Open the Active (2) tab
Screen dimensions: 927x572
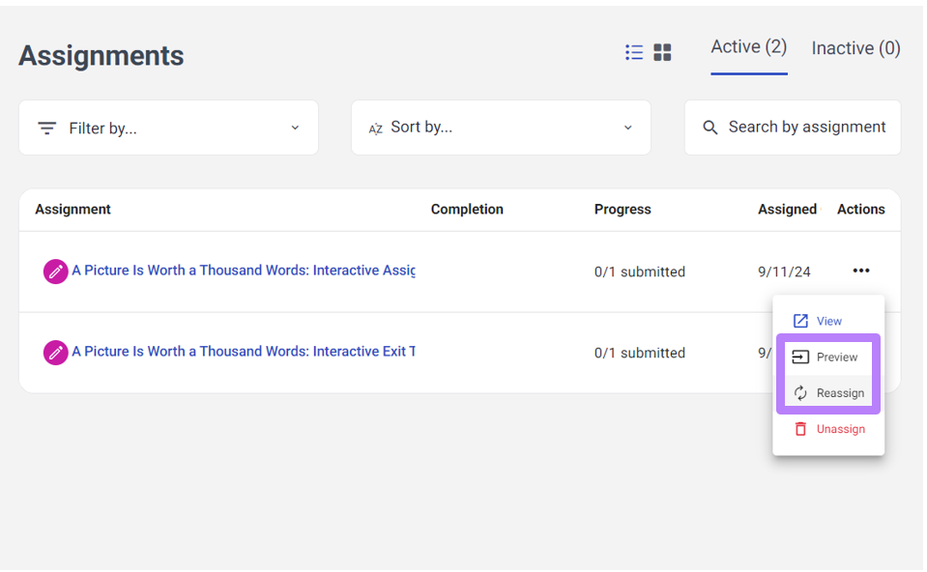tap(748, 47)
